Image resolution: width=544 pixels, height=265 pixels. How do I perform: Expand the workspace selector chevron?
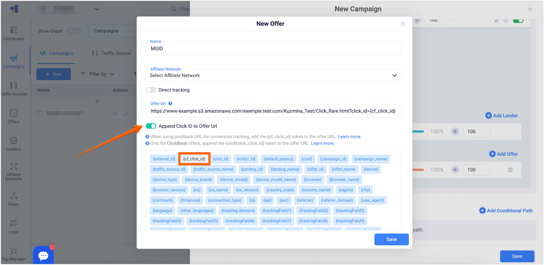pyautogui.click(x=97, y=9)
